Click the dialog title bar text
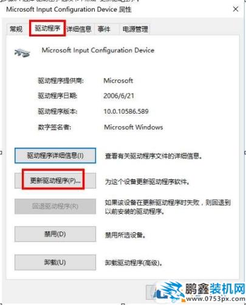 click(69, 10)
